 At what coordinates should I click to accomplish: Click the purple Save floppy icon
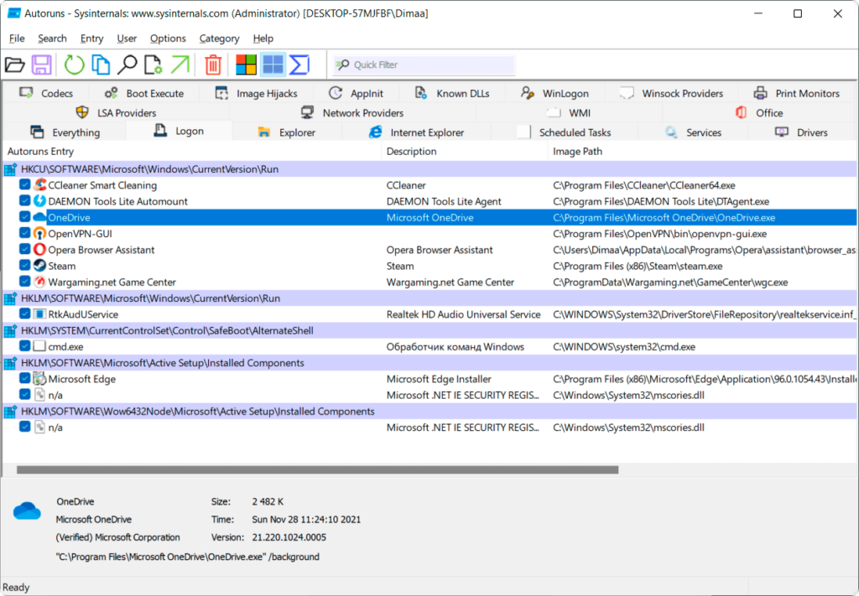[x=42, y=65]
